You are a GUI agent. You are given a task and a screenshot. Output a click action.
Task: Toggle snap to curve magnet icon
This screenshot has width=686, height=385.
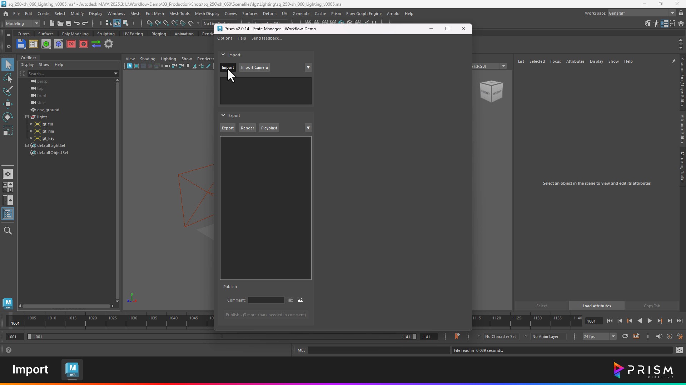[158, 24]
